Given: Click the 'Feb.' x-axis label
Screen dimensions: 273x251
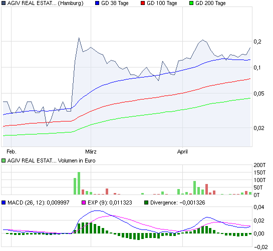Looking at the screenshot, I should 12,151.
